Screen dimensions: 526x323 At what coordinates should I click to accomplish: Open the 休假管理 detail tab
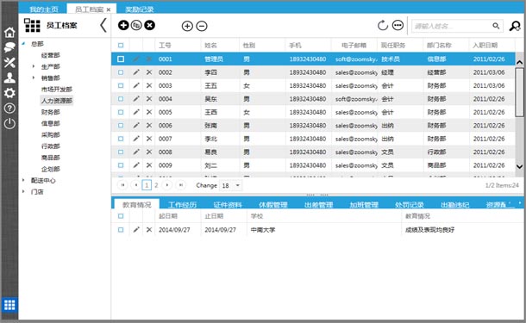coord(273,204)
